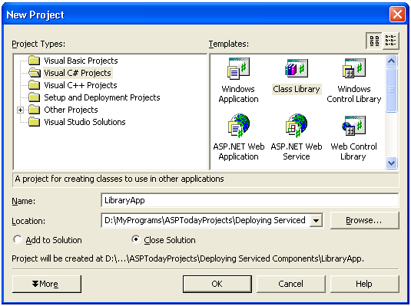Select the Windows Application template icon
The width and height of the screenshot is (411, 306).
pyautogui.click(x=238, y=68)
